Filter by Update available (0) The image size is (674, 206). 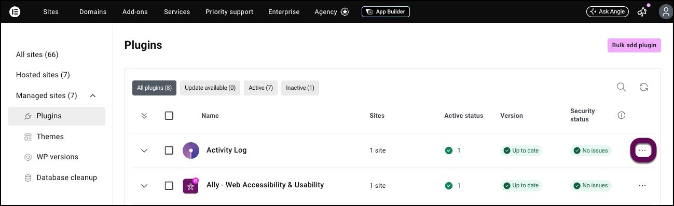point(210,88)
